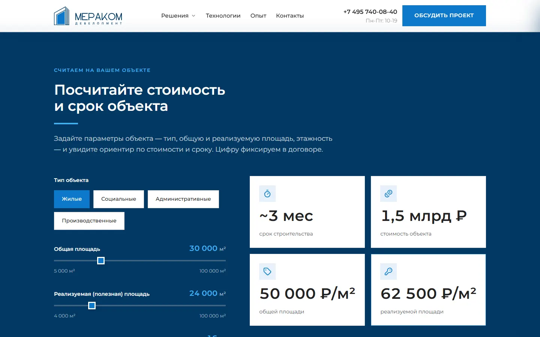Viewport: 540px width, 337px height.
Task: Open the Технологии menu item
Action: (223, 16)
